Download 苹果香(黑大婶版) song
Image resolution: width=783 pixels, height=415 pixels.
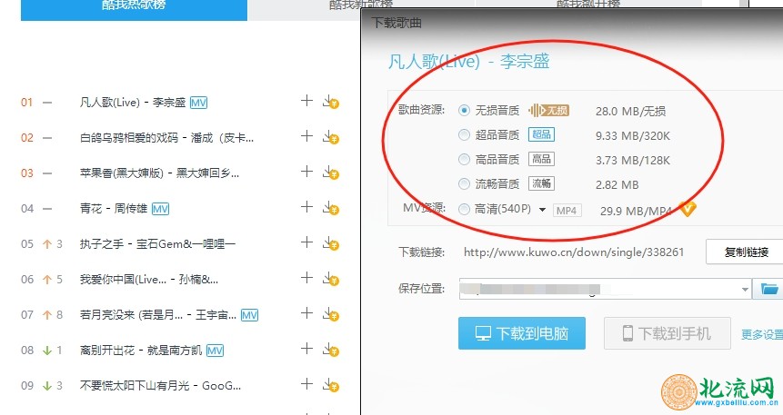(x=331, y=173)
